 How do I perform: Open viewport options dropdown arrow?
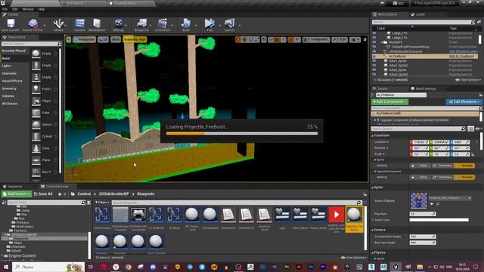click(x=69, y=39)
